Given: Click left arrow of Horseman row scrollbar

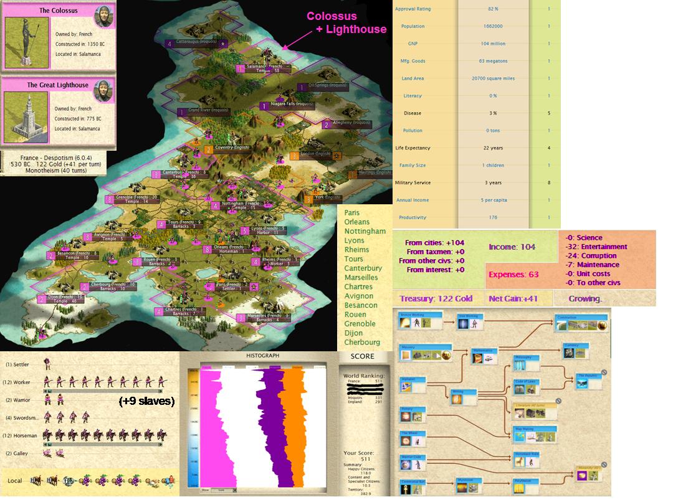Looking at the screenshot, I should click(45, 445).
